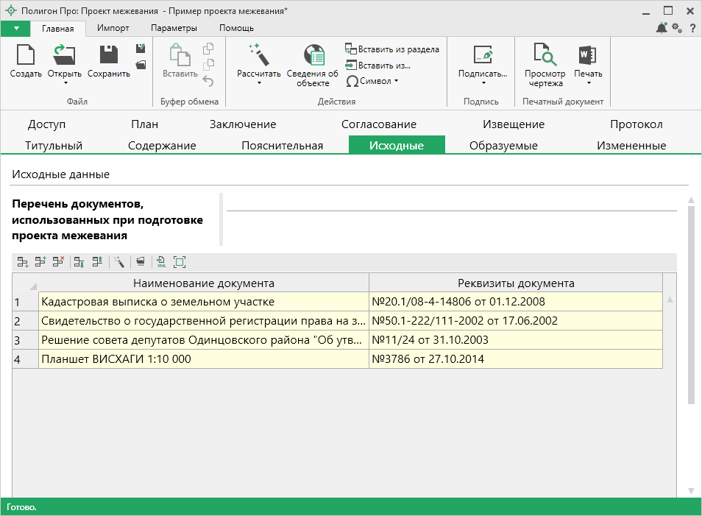This screenshot has width=702, height=516.
Task: Click Вставить из раздела button
Action: [x=393, y=49]
